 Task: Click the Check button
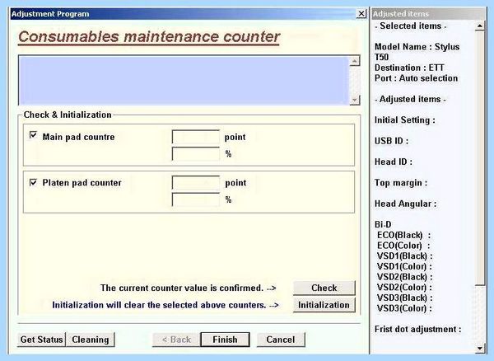324,288
